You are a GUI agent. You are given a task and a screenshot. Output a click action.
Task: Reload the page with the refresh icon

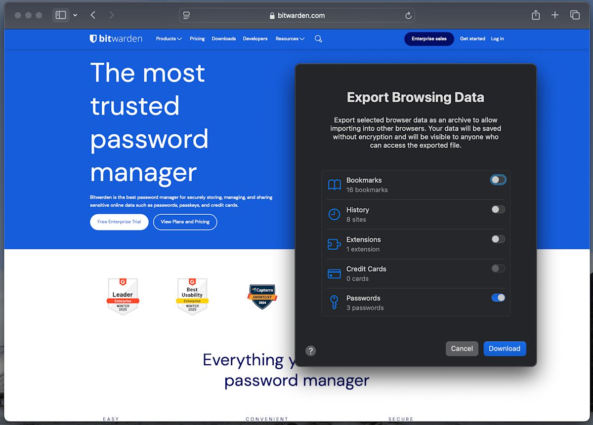pos(408,16)
